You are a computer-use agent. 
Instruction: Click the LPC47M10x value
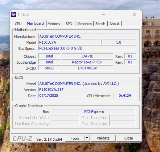coord(87,68)
